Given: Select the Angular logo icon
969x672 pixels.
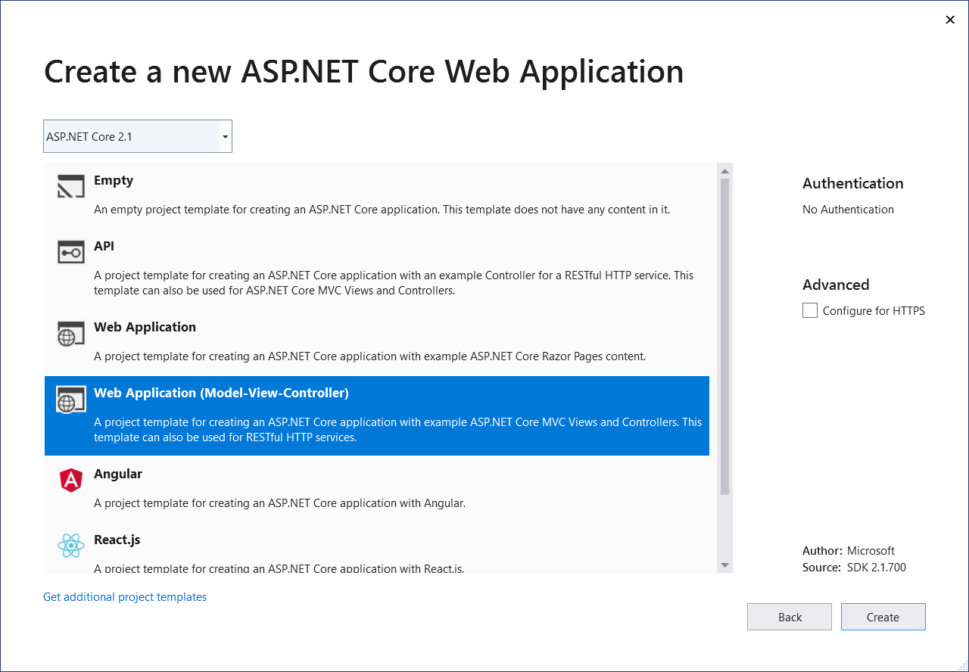Looking at the screenshot, I should (x=70, y=480).
